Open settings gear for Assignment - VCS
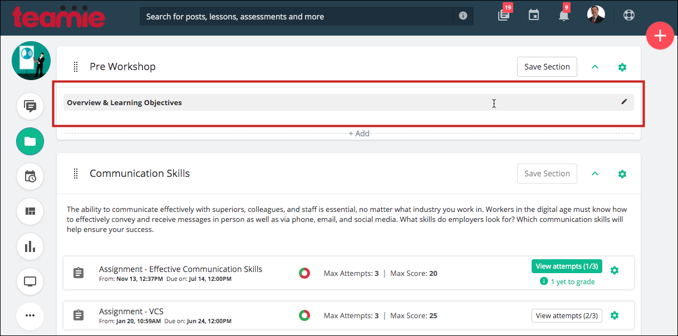Screen dimensions: 678x336 (615, 315)
